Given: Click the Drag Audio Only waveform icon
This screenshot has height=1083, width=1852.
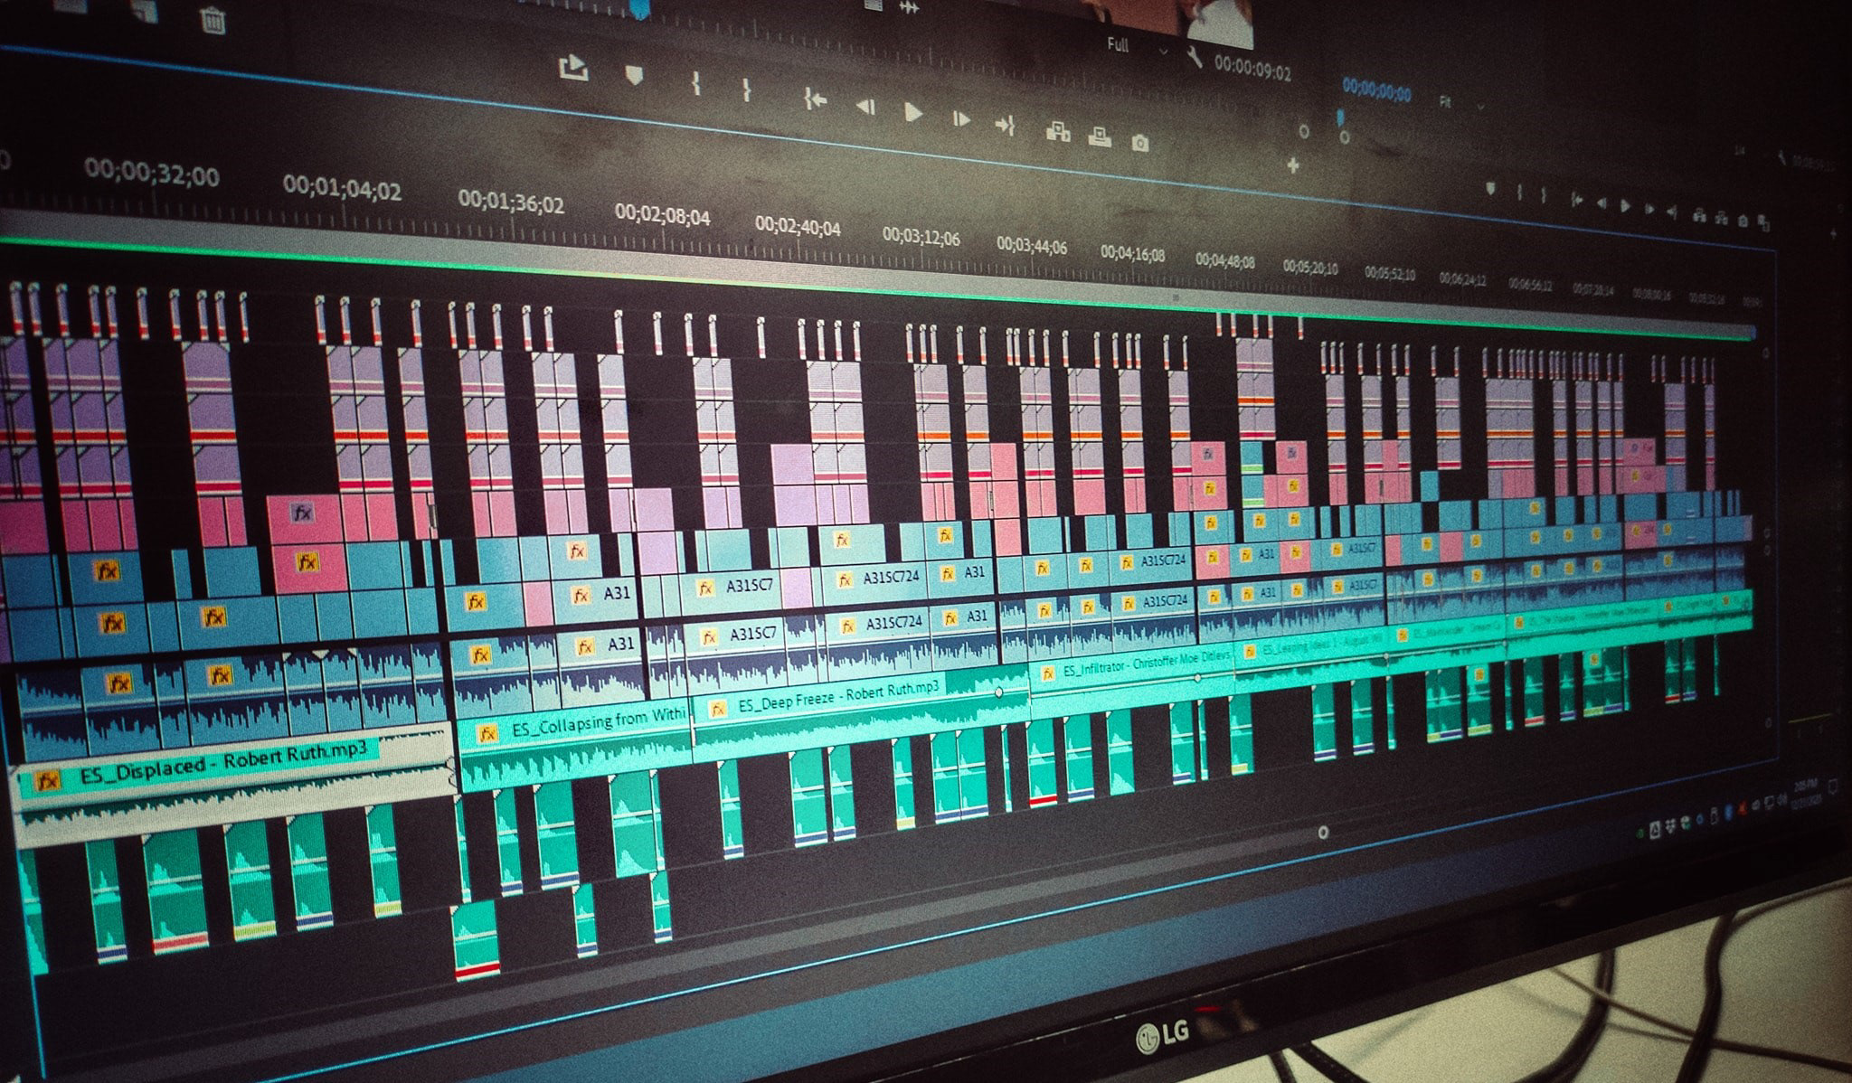Looking at the screenshot, I should click(908, 7).
